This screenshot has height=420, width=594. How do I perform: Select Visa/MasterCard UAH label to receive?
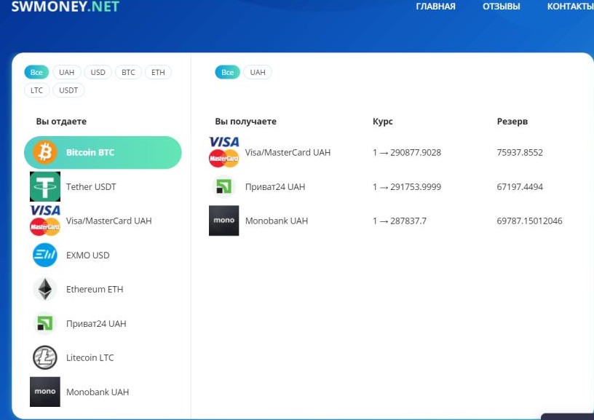[x=288, y=152]
